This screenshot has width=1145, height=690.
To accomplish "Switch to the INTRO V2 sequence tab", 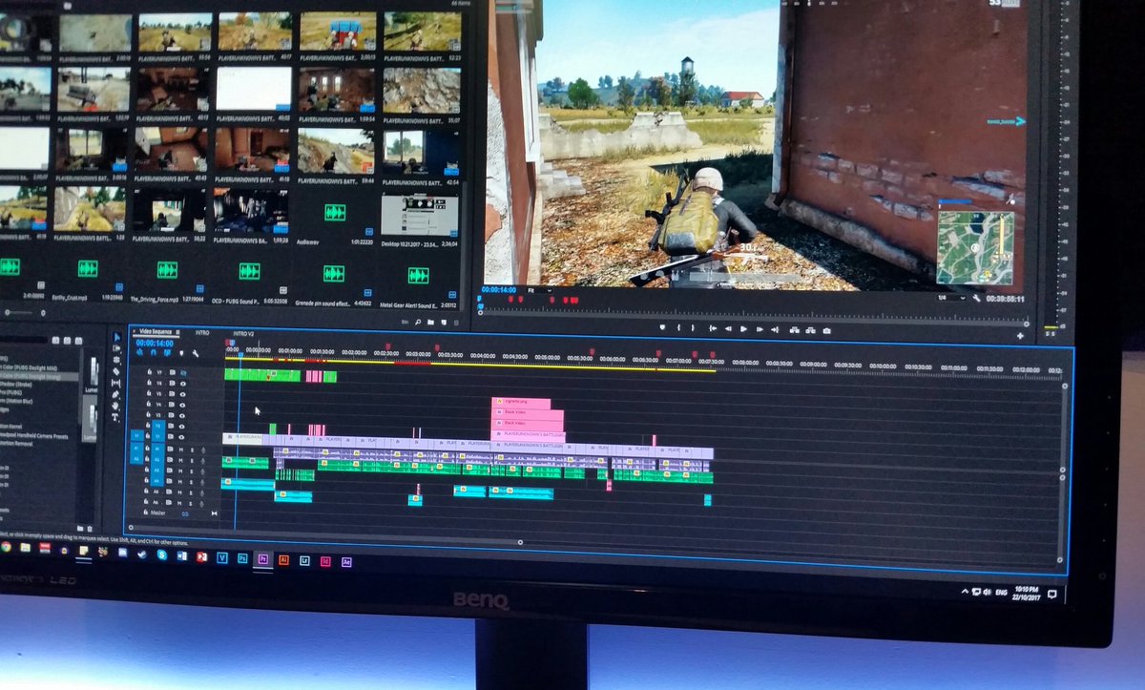I will click(243, 333).
